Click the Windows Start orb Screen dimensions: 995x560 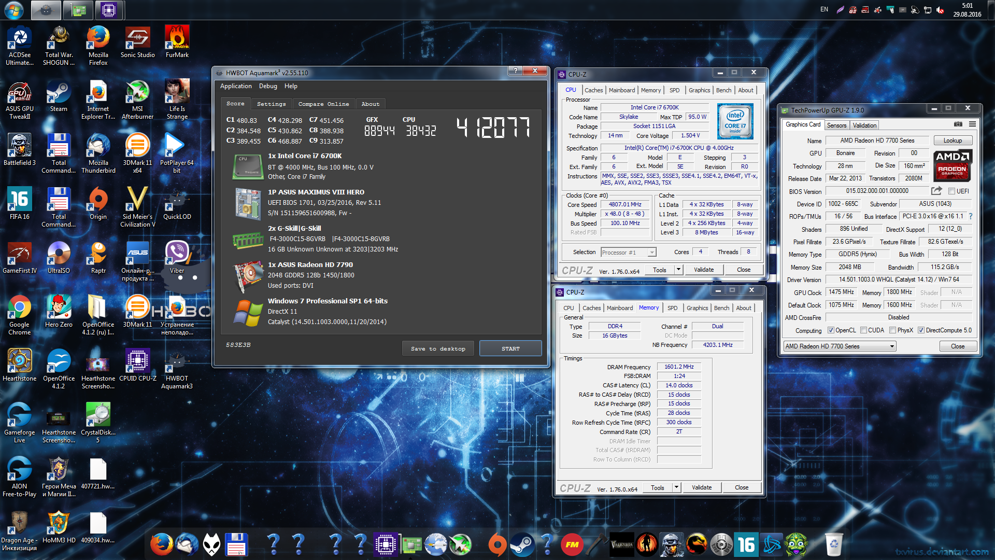pos(14,10)
